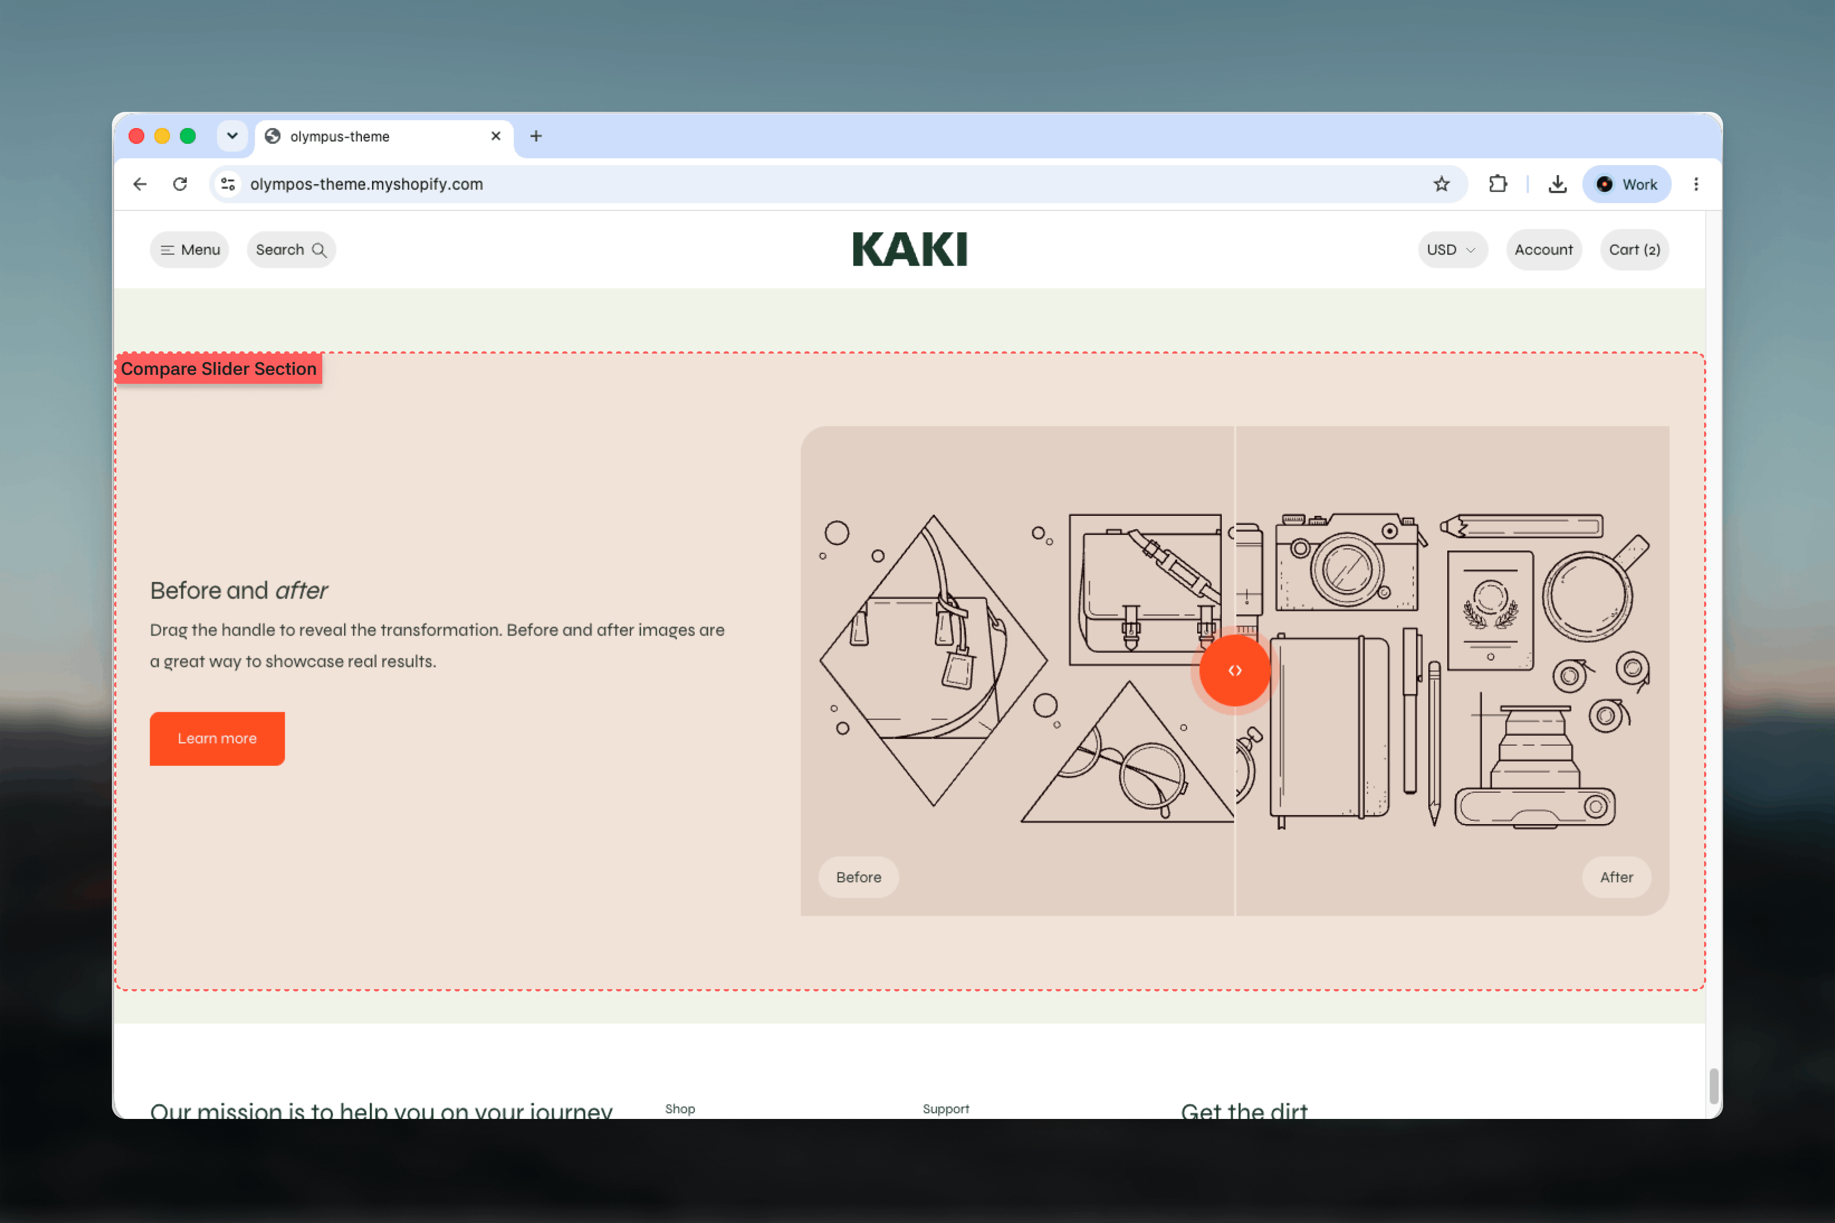1835x1223 pixels.
Task: Click the After label on image
Action: [x=1617, y=877]
